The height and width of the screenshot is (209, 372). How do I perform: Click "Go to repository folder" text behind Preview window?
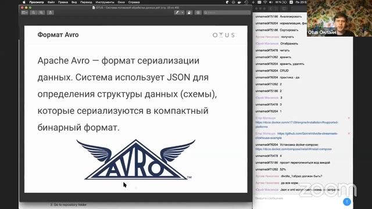point(70,204)
